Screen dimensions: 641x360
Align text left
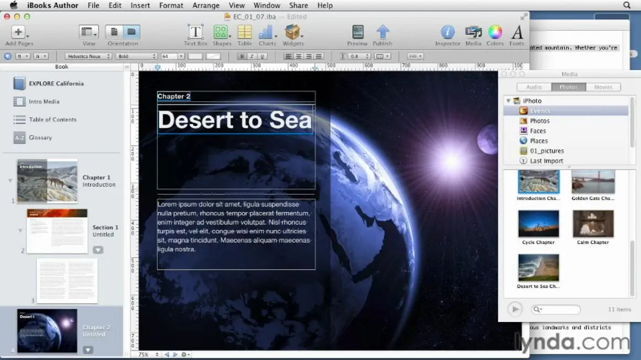pos(288,56)
